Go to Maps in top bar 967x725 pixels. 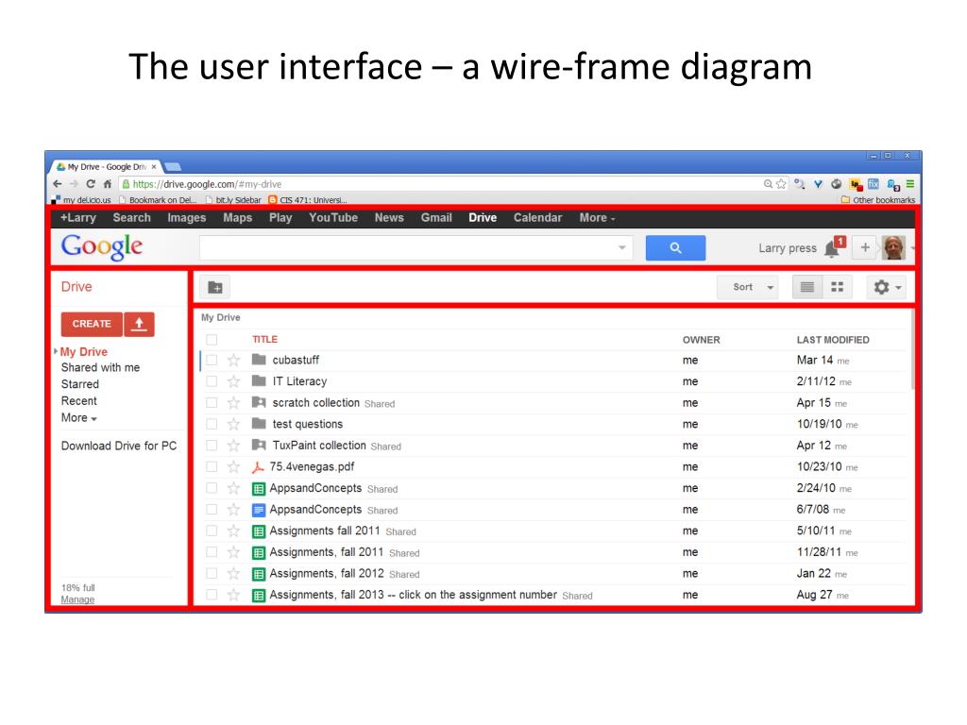[x=237, y=218]
